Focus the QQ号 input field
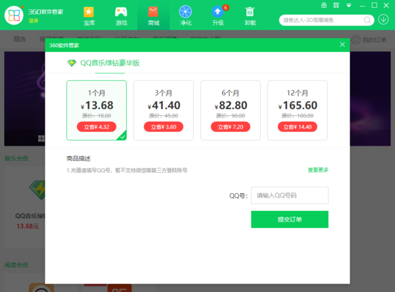Viewport: 395px width, 292px height. (x=290, y=195)
